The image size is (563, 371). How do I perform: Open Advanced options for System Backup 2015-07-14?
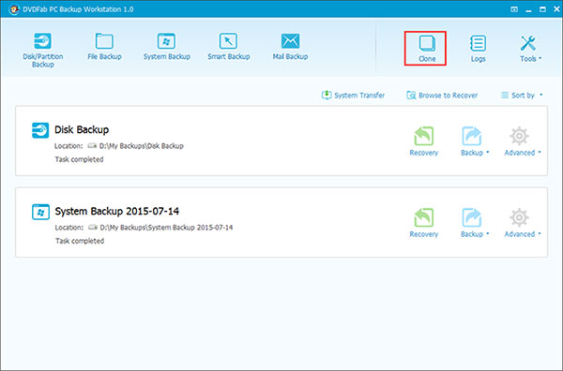[522, 223]
